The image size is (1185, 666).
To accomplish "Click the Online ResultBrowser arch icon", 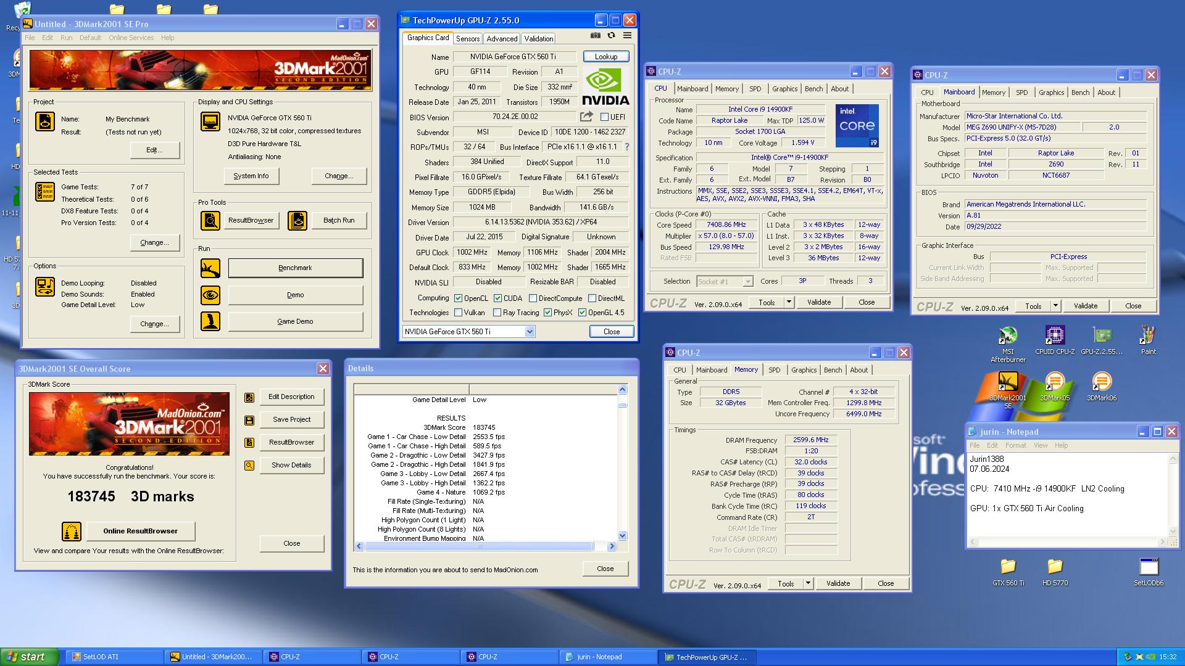I will click(72, 531).
